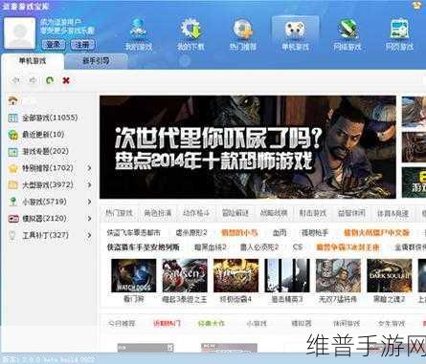Select the 女生游戏 bottom tab
426x364 pixels.
pyautogui.click(x=392, y=324)
